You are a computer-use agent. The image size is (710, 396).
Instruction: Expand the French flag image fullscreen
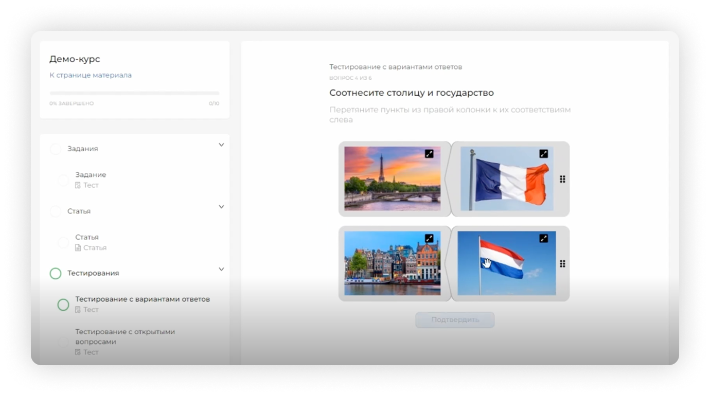coord(543,154)
